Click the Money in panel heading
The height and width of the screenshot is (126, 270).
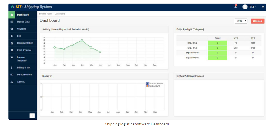(x=47, y=76)
